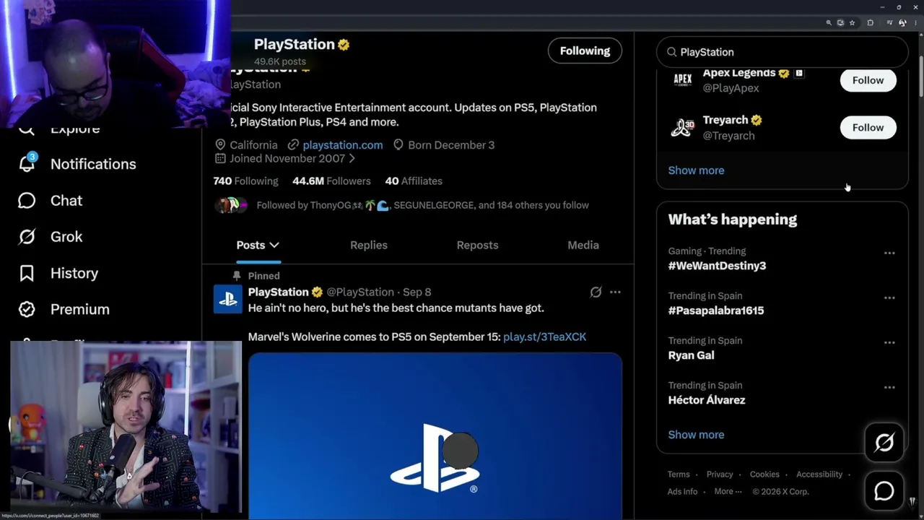Expand the Posts tab dropdown chevron
The width and height of the screenshot is (924, 520).
coord(274,245)
